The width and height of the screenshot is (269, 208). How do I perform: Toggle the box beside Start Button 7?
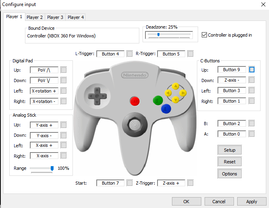[x=130, y=183]
